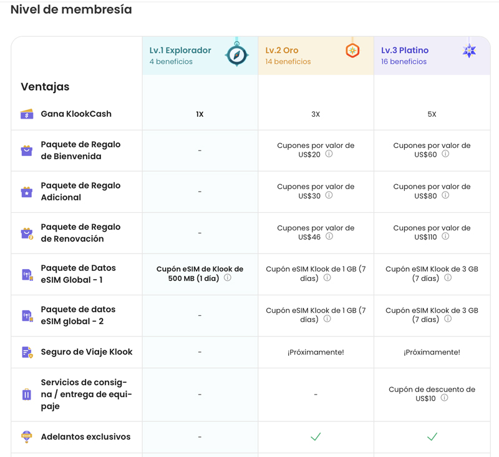499x457 pixels.
Task: Click the green checkmark in the Oro column
Action: [x=316, y=436]
